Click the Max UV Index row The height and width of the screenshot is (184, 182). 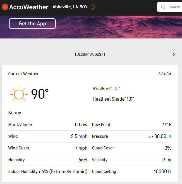[48, 125]
